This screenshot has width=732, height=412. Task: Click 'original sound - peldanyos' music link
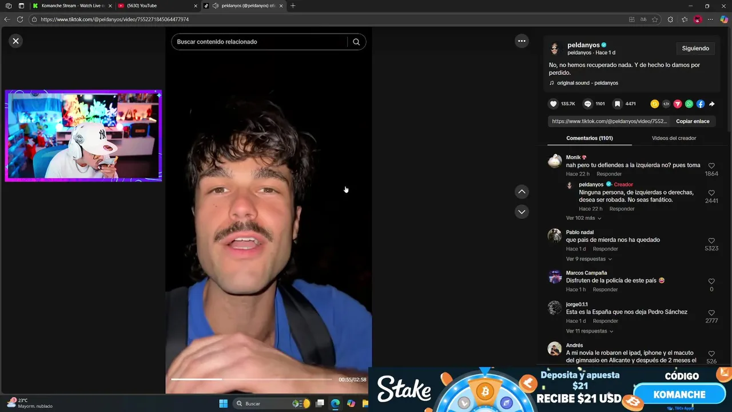(587, 83)
